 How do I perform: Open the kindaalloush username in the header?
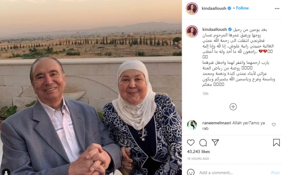pyautogui.click(x=214, y=8)
